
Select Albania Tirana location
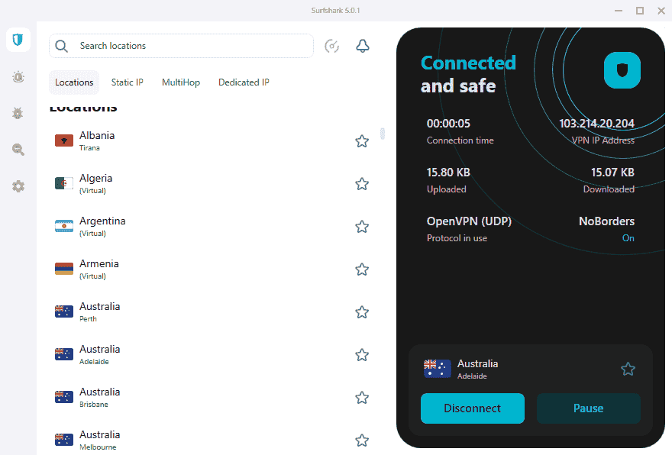(212, 141)
